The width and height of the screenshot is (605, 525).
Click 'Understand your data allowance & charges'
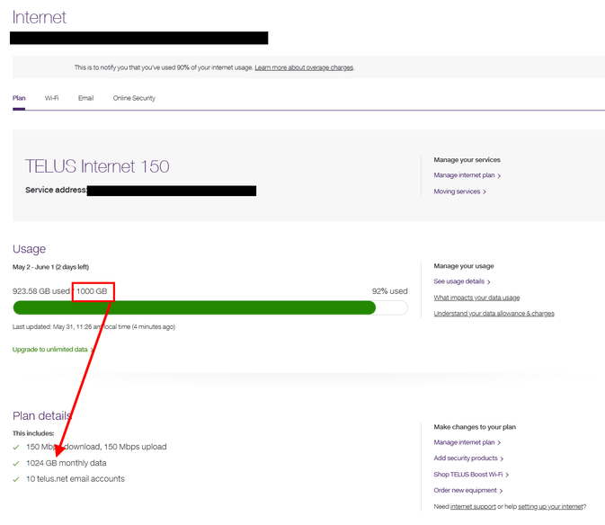click(x=494, y=314)
